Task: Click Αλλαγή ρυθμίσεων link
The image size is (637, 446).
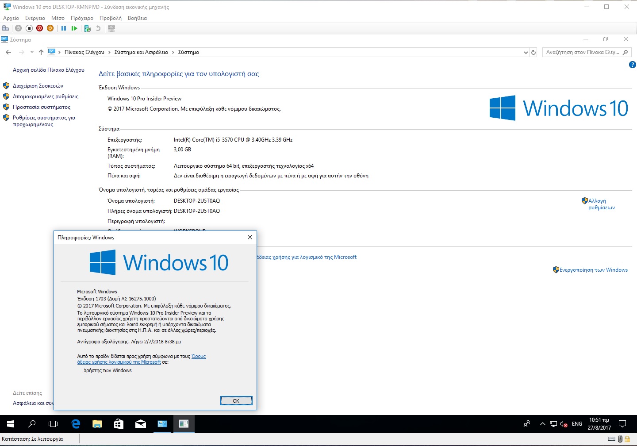Action: tap(602, 204)
